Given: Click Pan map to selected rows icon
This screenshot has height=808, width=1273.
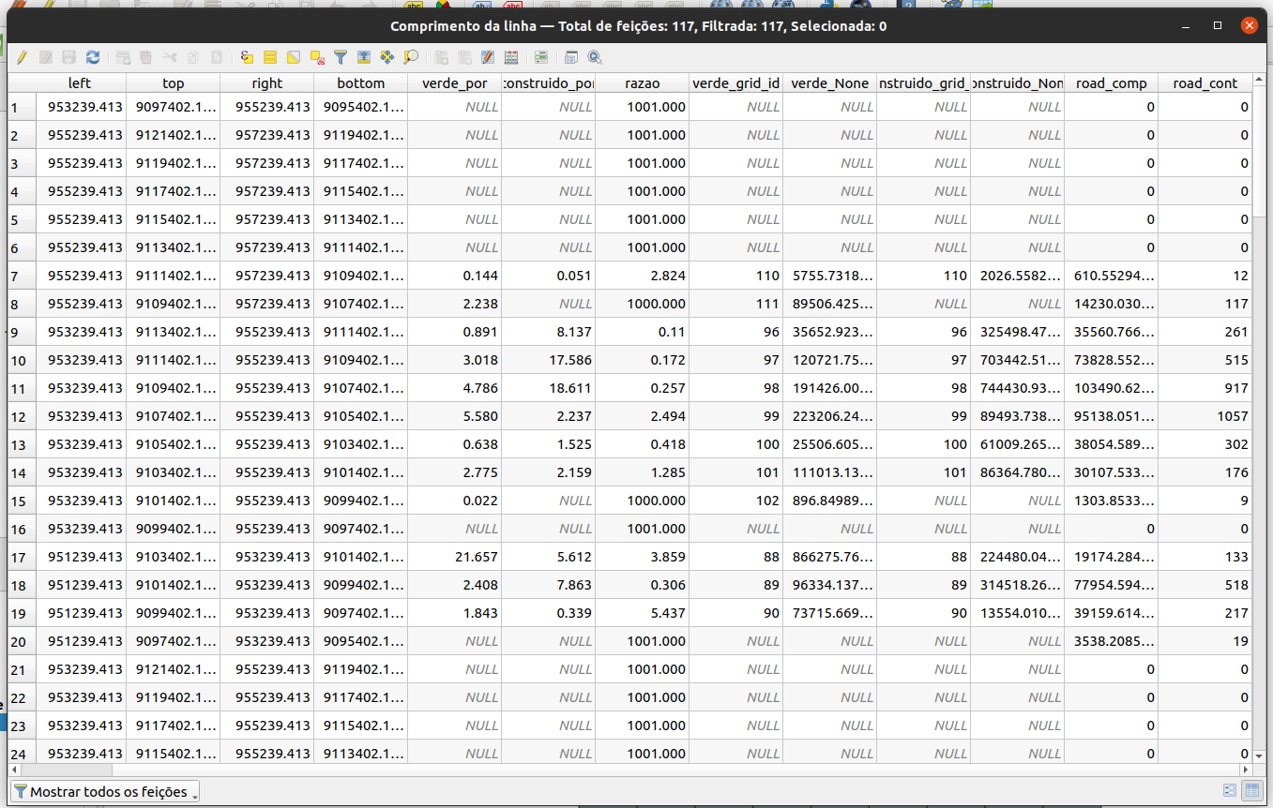Looking at the screenshot, I should 386,57.
